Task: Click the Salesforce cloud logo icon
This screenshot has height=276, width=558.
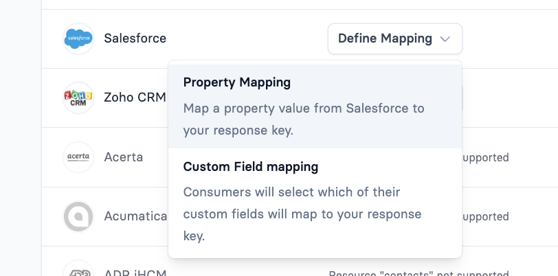Action: 78,39
